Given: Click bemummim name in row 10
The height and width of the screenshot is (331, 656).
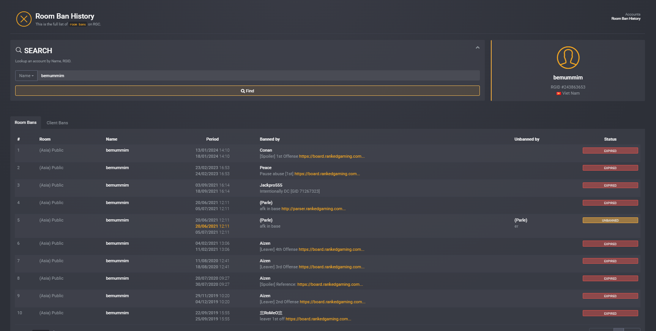Looking at the screenshot, I should (x=117, y=313).
